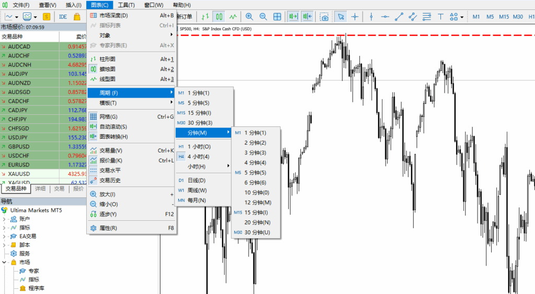Screen dimensions: 535x294
Task: Toggle 图表转换(H) menu item
Action: coord(131,136)
